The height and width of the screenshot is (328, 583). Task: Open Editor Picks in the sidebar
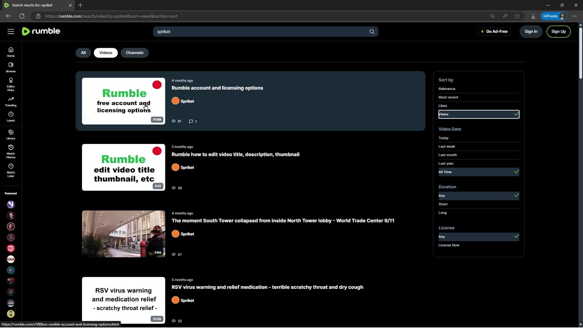[11, 84]
